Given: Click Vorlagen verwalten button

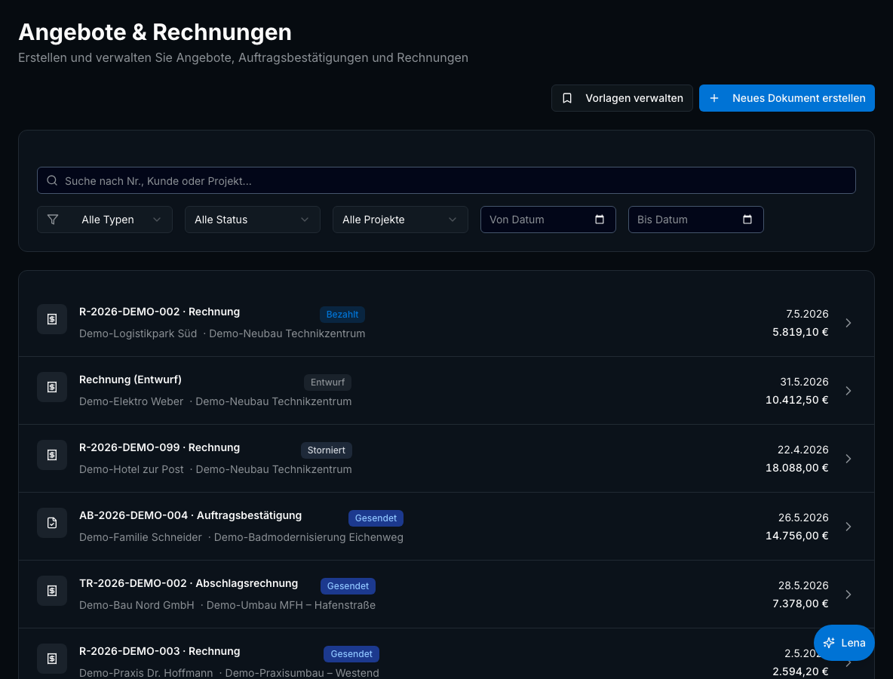Looking at the screenshot, I should [x=622, y=98].
